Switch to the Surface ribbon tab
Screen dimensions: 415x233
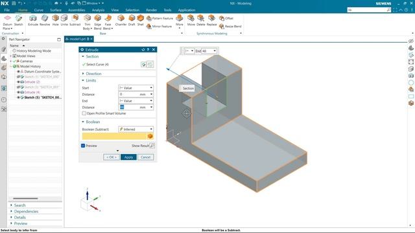(56, 10)
